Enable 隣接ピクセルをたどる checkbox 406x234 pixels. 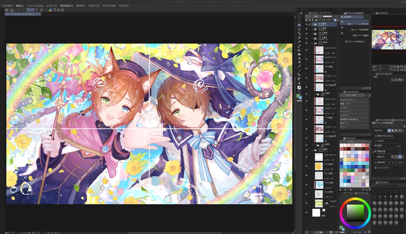pyautogui.click(x=376, y=136)
